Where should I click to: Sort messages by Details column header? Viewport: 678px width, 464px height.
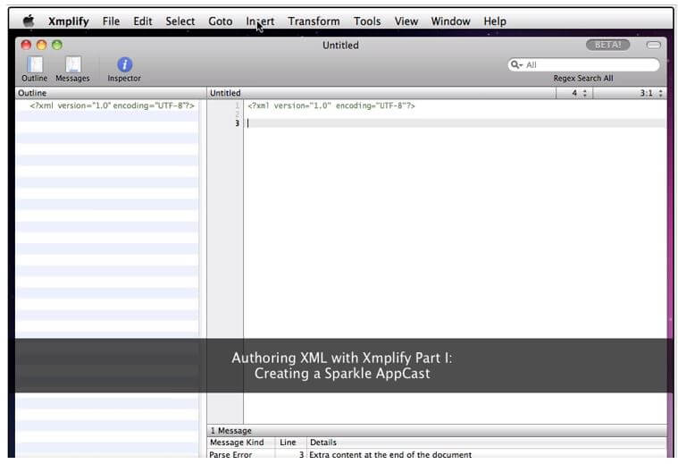coord(487,442)
